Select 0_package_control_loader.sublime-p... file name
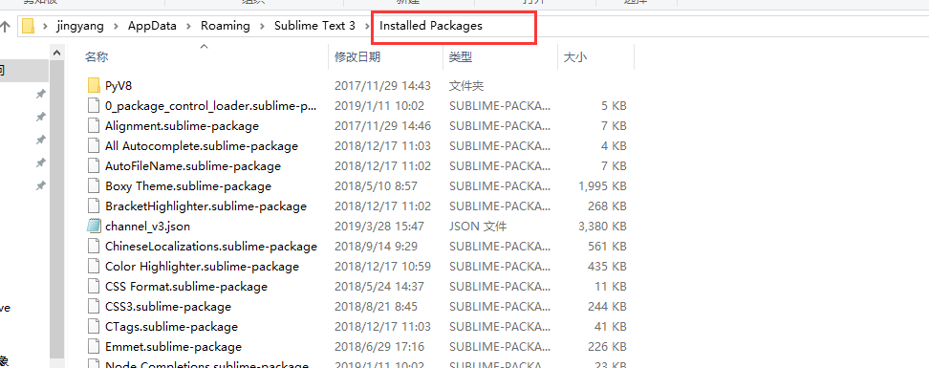The image size is (929, 368). tap(211, 106)
